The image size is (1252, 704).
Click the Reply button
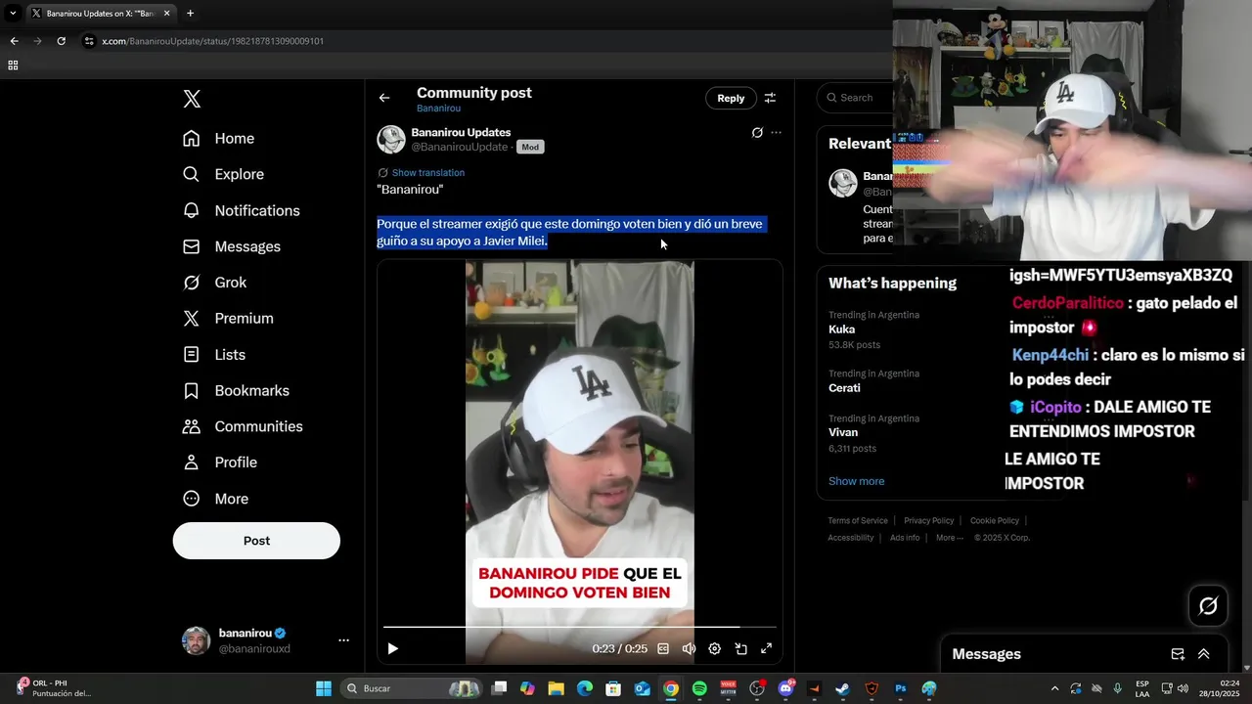(731, 98)
